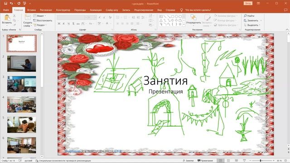290x163 pixels.
Task: Select the triangle shape in shapes gallery
Action: click(161, 20)
